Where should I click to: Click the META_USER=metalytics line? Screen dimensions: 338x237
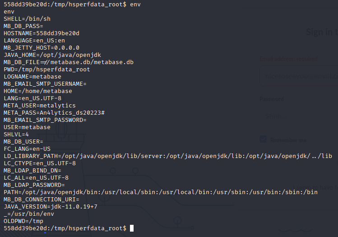40,106
